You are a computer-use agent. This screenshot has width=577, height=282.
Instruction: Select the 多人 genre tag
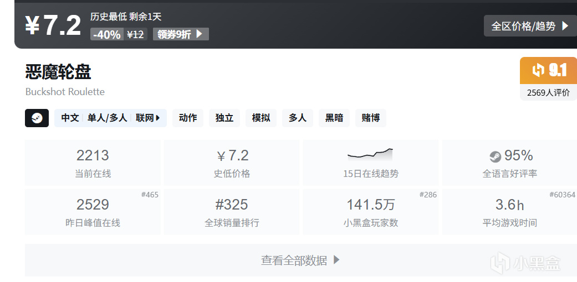(298, 118)
